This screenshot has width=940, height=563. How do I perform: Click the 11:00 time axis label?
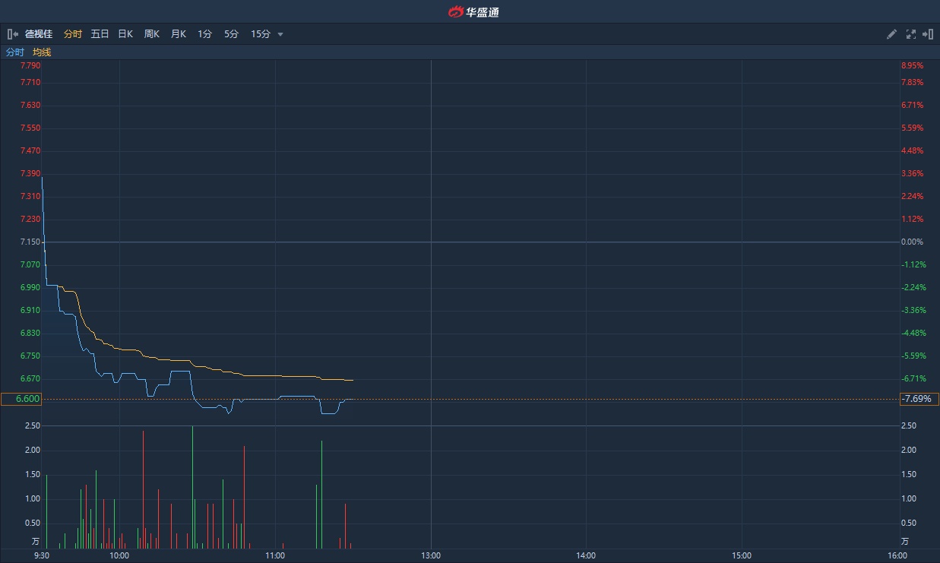click(275, 555)
